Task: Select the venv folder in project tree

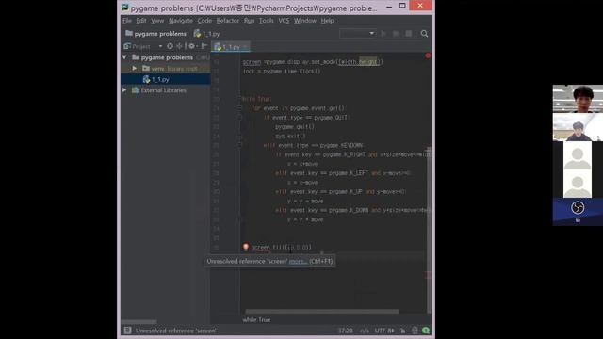Action: tap(166, 69)
